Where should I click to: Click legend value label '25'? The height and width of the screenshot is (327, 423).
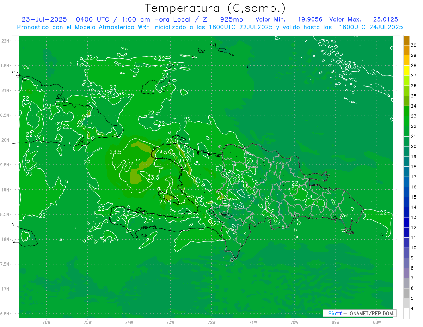[x=414, y=96]
